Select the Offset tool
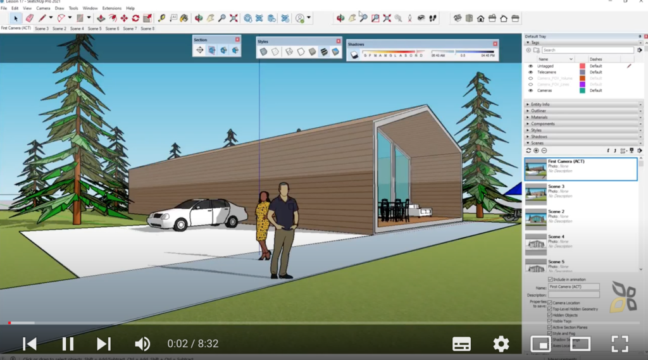Screen dimensions: 648x360 pyautogui.click(x=113, y=18)
